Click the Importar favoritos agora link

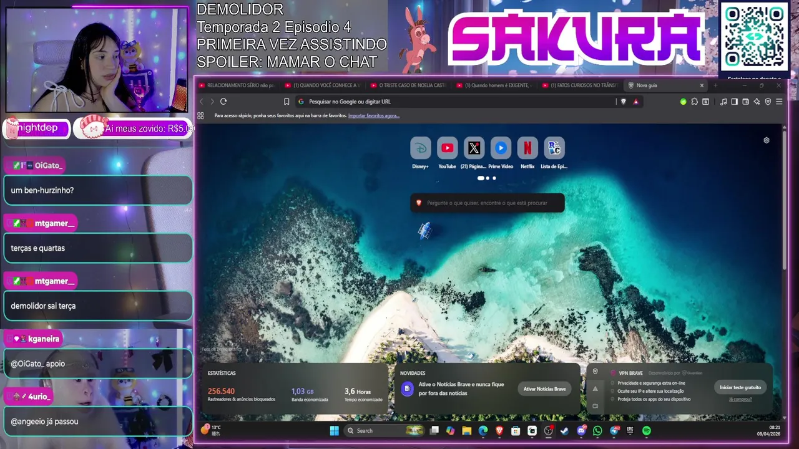[373, 115]
